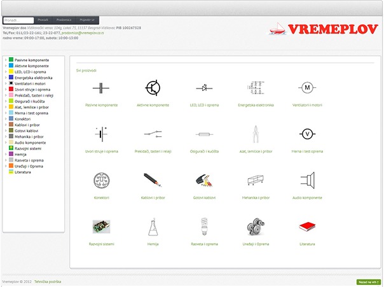The image size is (384, 287).
Task: Select the LED diode symbol icon
Action: click(204, 87)
